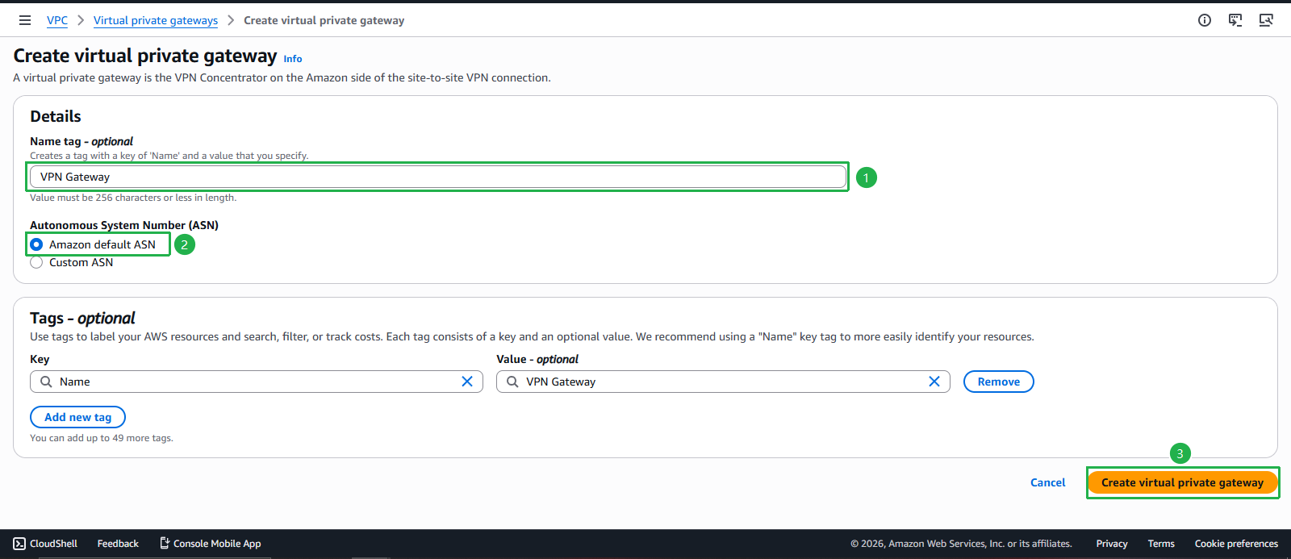Clear the Name key field with X
Screen dimensions: 1291x559
467,382
